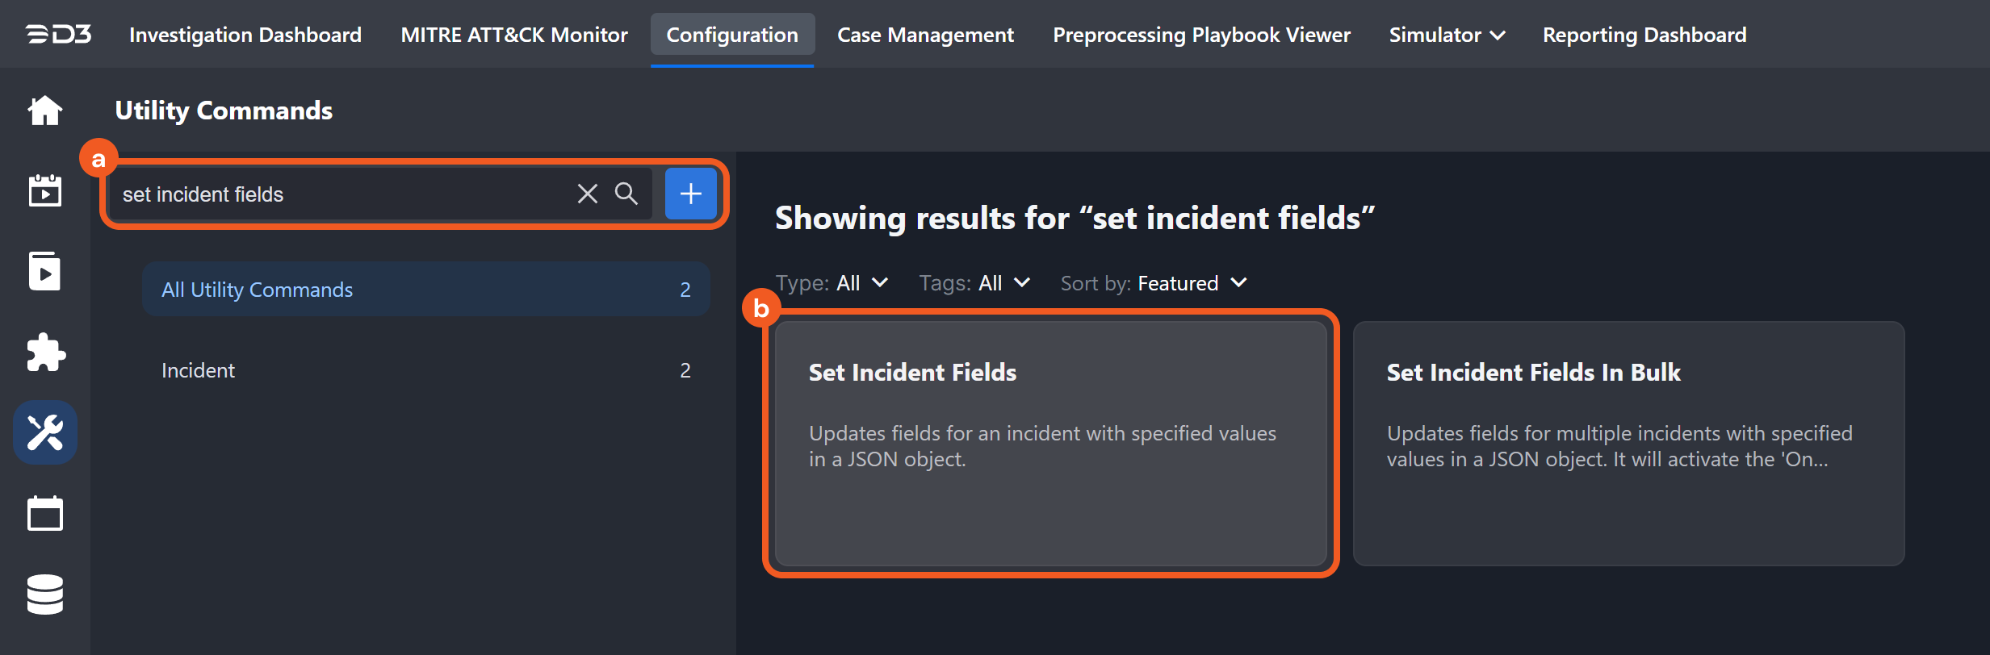Open the Set Incident Fields In Bulk card
1990x655 pixels.
(1628, 443)
